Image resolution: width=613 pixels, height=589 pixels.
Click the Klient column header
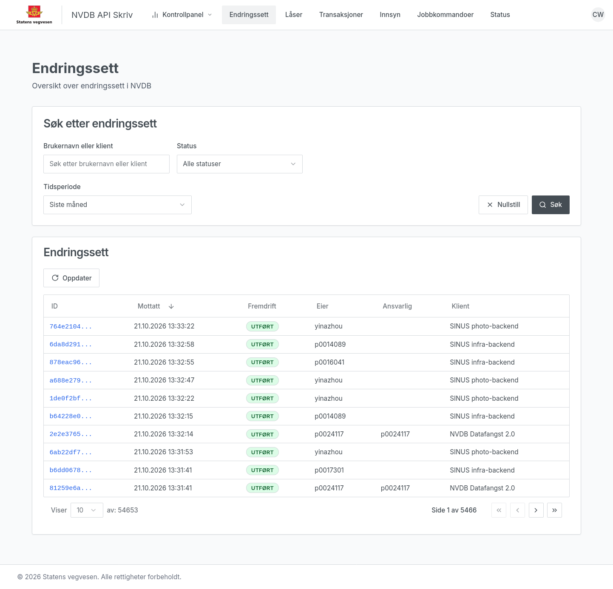click(x=460, y=306)
